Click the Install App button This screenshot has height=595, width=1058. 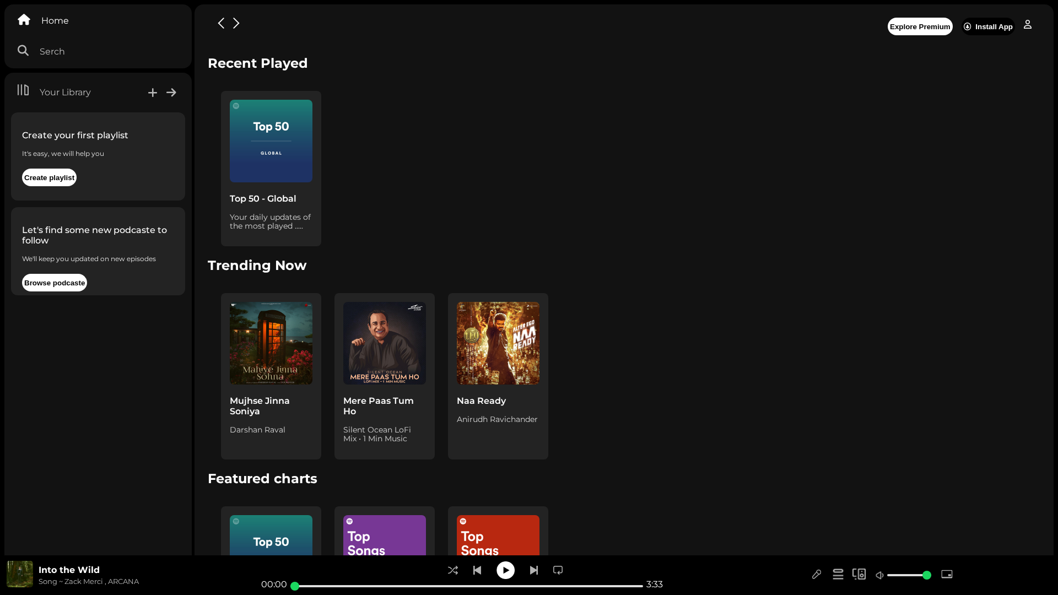(x=988, y=26)
